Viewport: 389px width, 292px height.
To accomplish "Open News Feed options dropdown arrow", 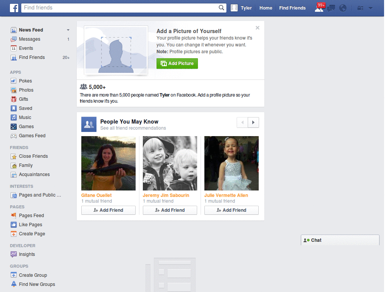I will click(68, 30).
